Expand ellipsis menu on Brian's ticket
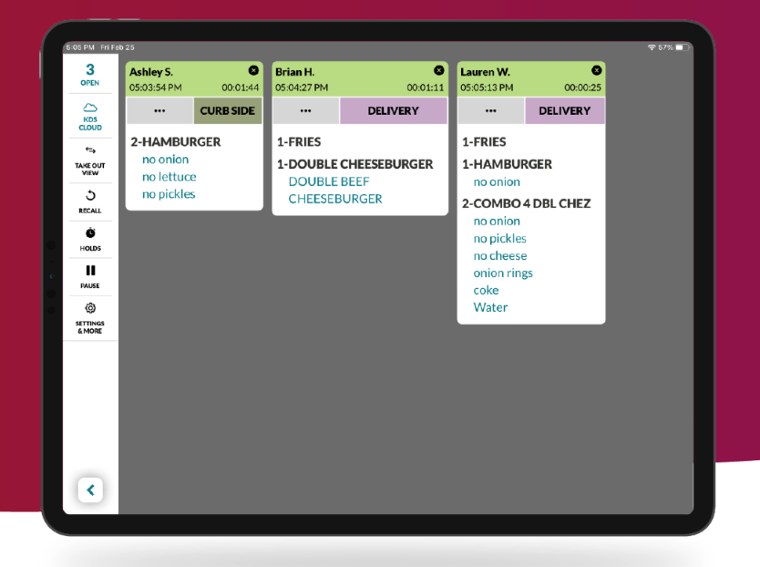Image resolution: width=760 pixels, height=567 pixels. (x=305, y=111)
